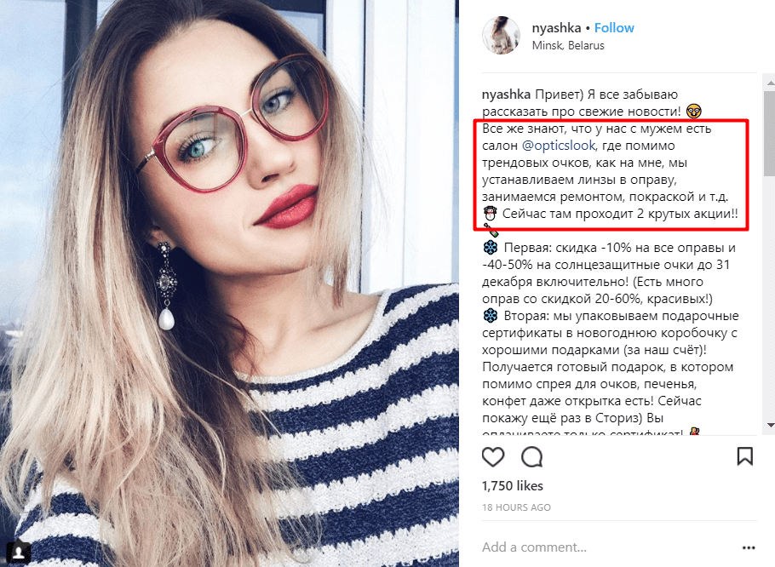The width and height of the screenshot is (775, 567).
Task: View the 1,750 likes list
Action: coord(513,486)
